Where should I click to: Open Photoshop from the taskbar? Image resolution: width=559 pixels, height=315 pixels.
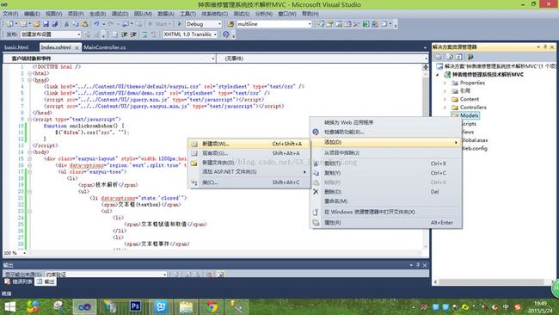point(135,306)
